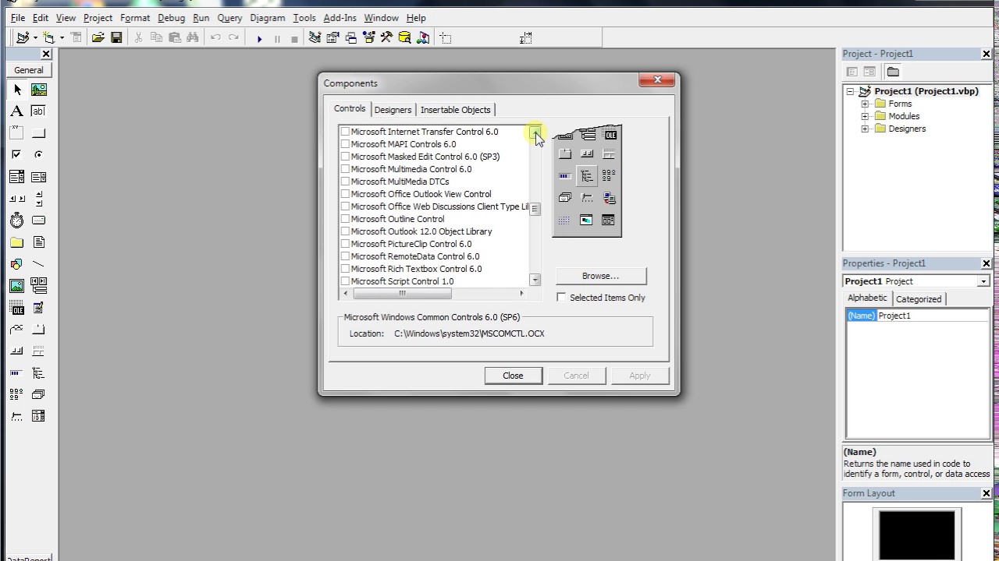999x561 pixels.
Task: Click the components list horizontal scrollbar thumb
Action: (403, 294)
